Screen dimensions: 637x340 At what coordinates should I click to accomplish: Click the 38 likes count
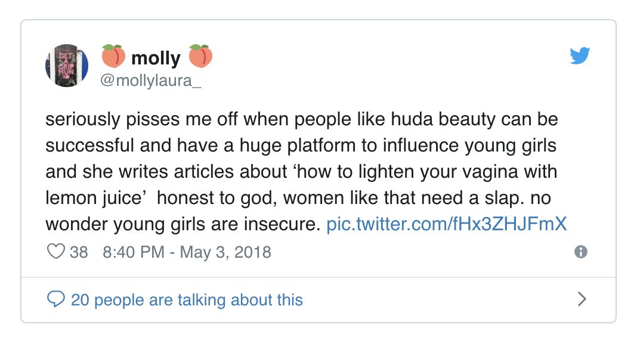pos(79,252)
